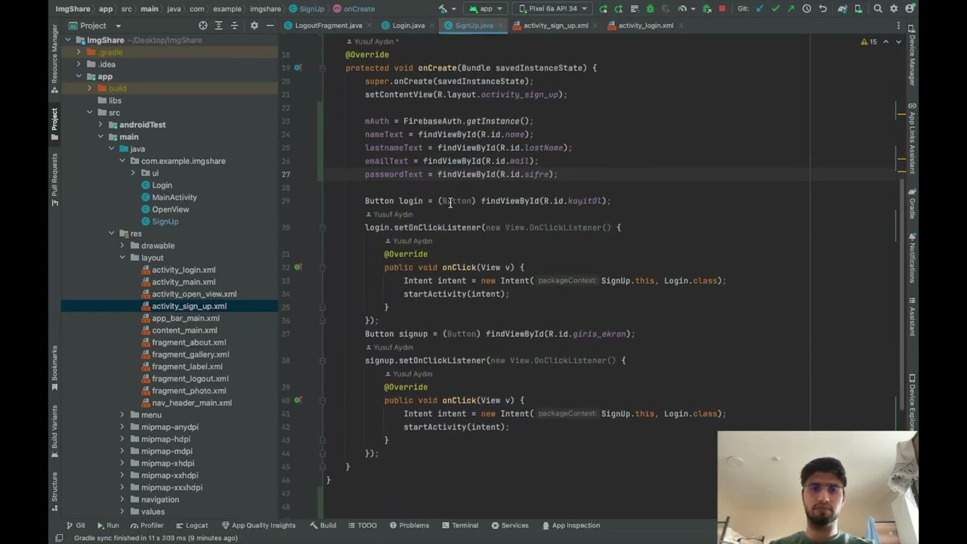Open the Profiler tool window

[146, 526]
